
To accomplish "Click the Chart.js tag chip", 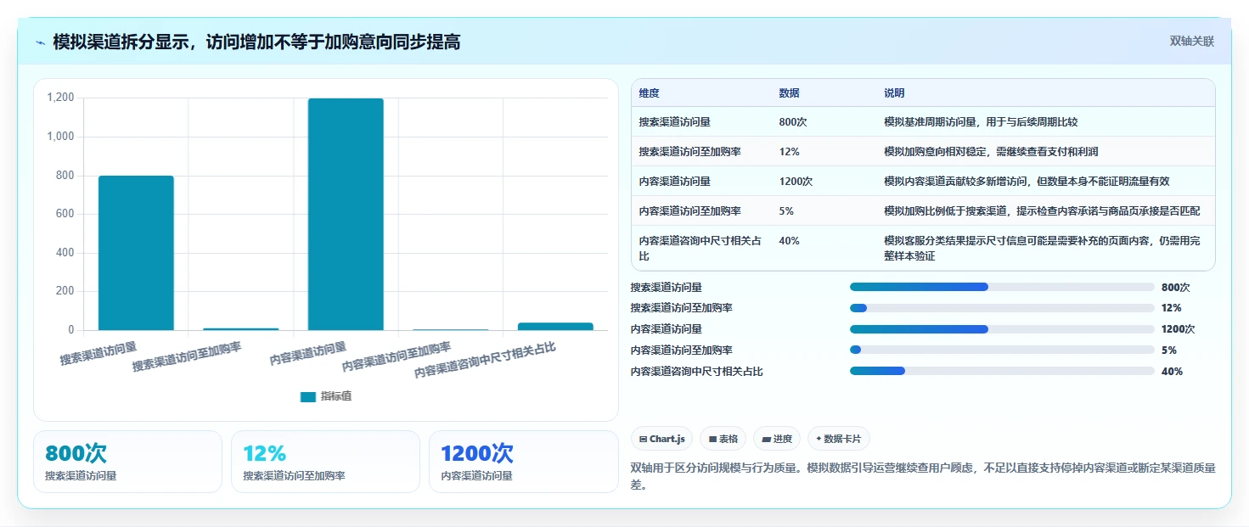I will tap(662, 439).
